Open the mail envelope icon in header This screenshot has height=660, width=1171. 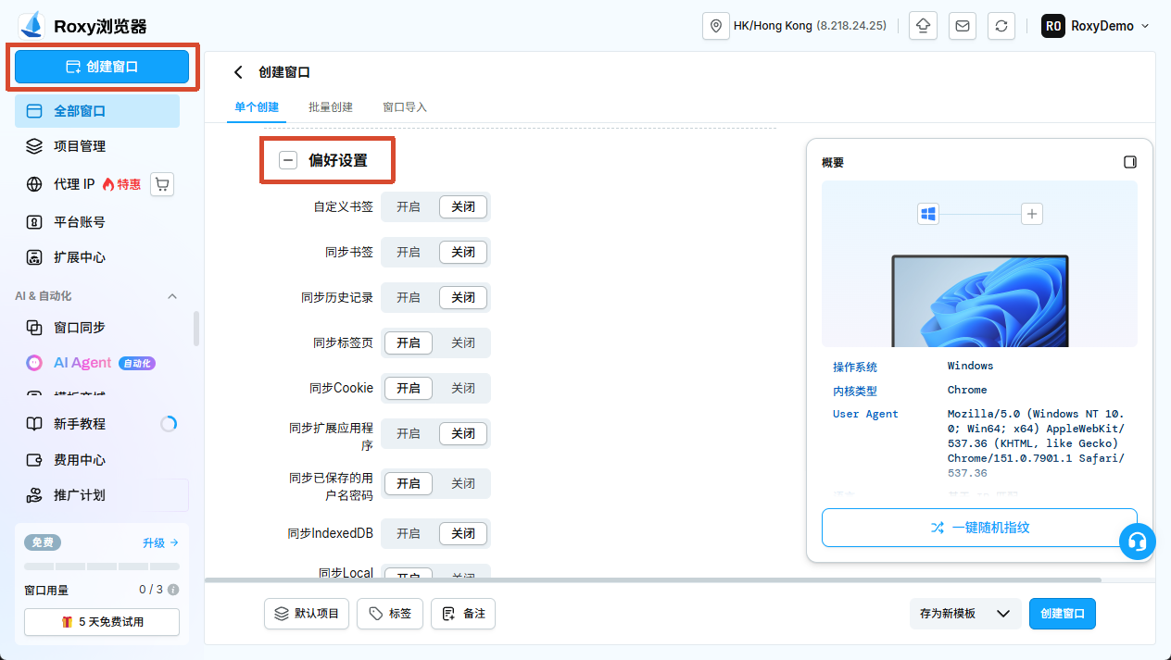pyautogui.click(x=963, y=26)
